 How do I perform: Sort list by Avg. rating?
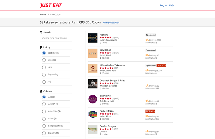(56, 75)
